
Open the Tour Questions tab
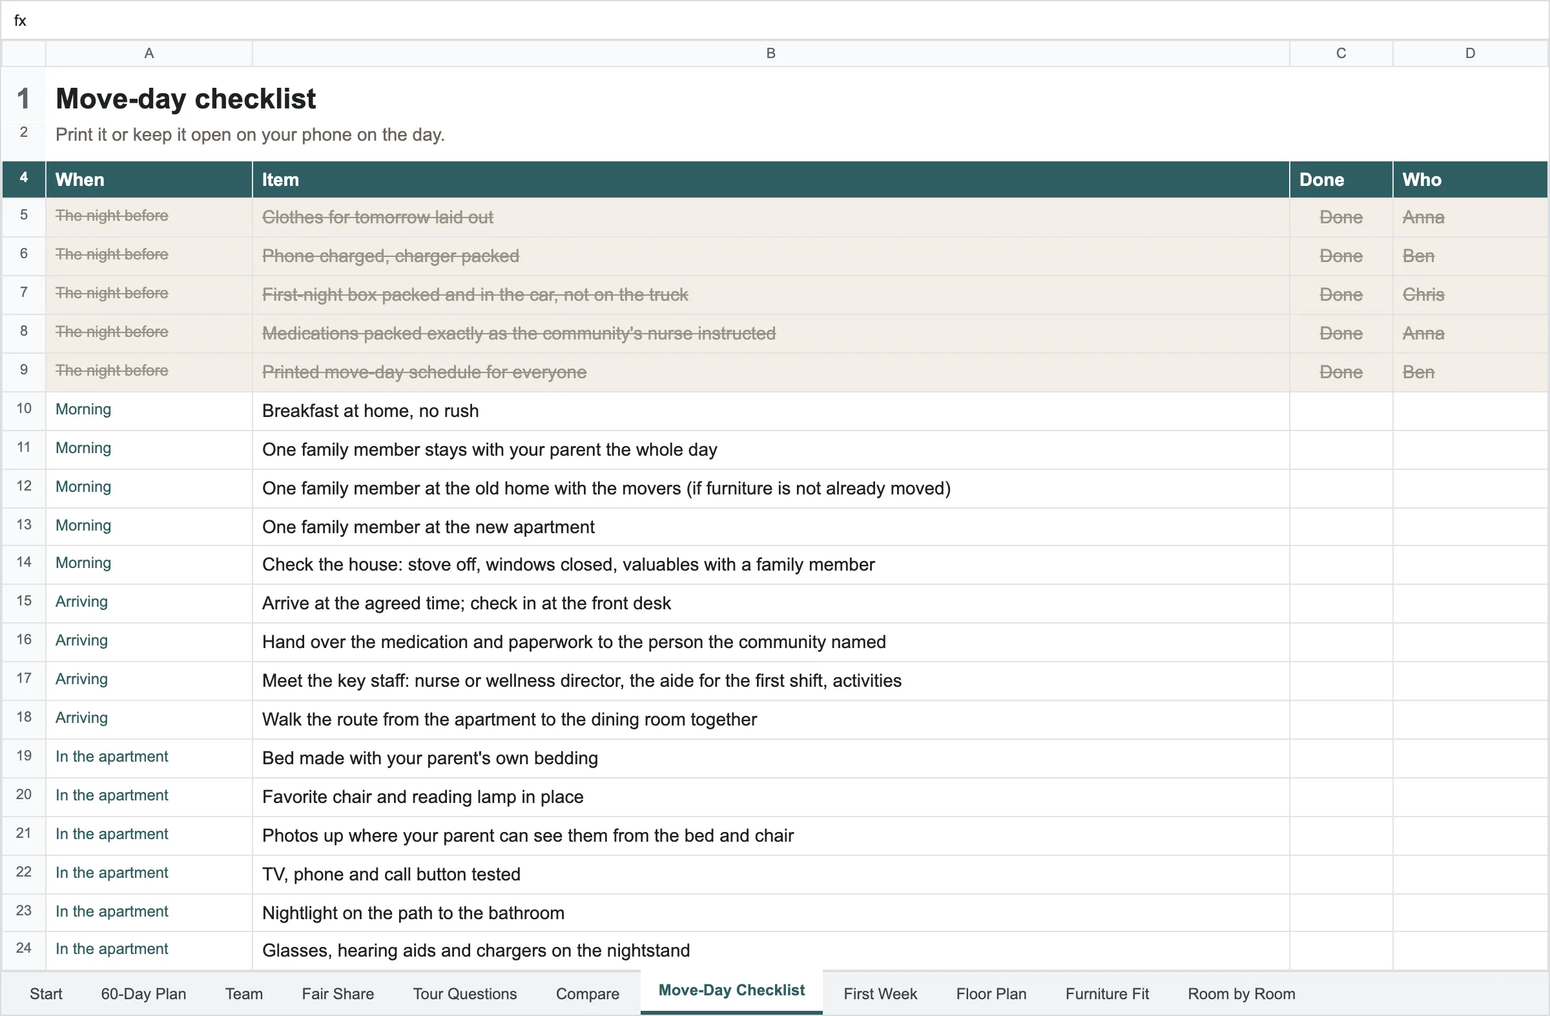click(x=464, y=994)
